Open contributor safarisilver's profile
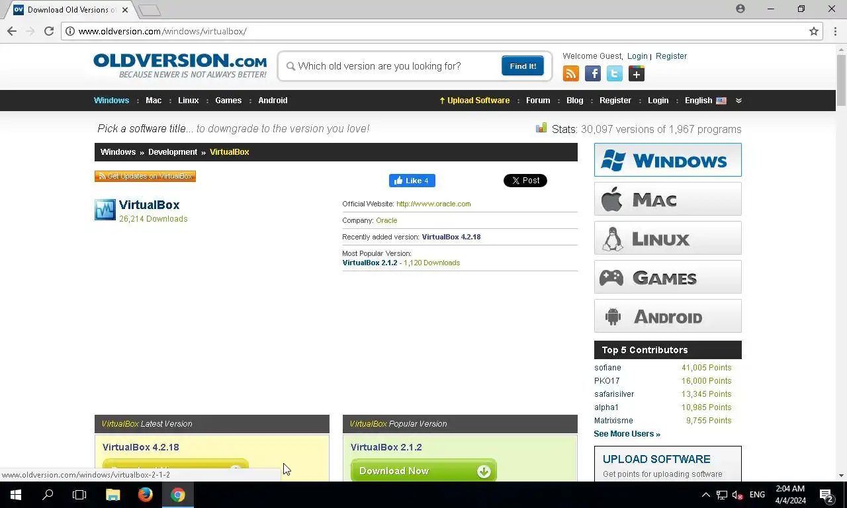 point(614,394)
